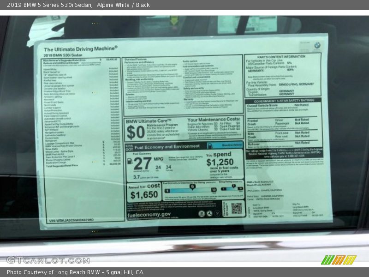
Task: Visit the fueleconomy.gov link
Action: click(148, 215)
